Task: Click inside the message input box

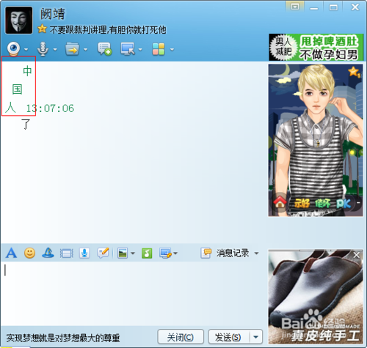Action: click(132, 293)
